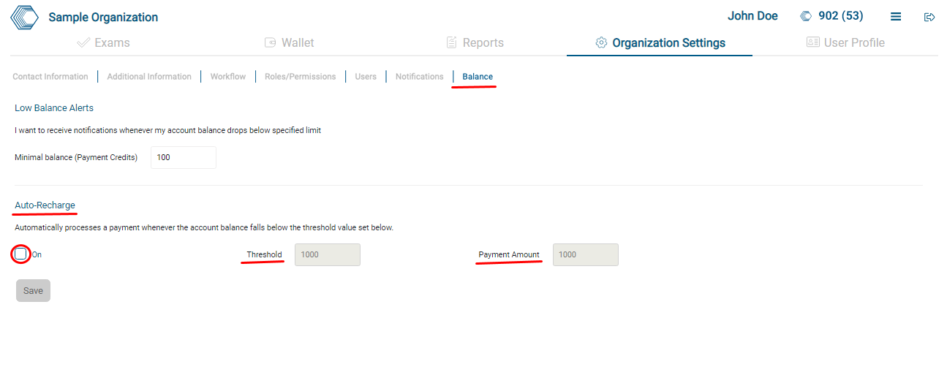Click the John Doe user name
This screenshot has width=947, height=386.
click(752, 15)
